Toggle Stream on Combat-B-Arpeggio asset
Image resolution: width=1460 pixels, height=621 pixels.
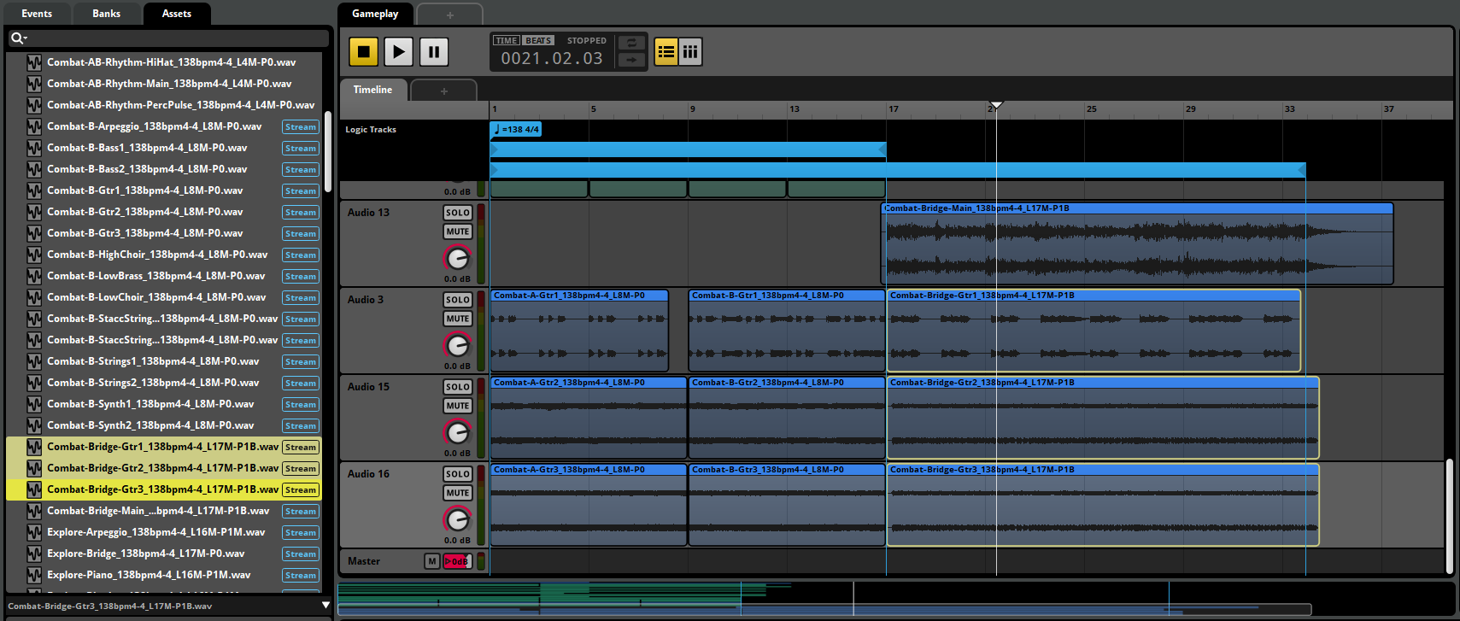pyautogui.click(x=301, y=126)
